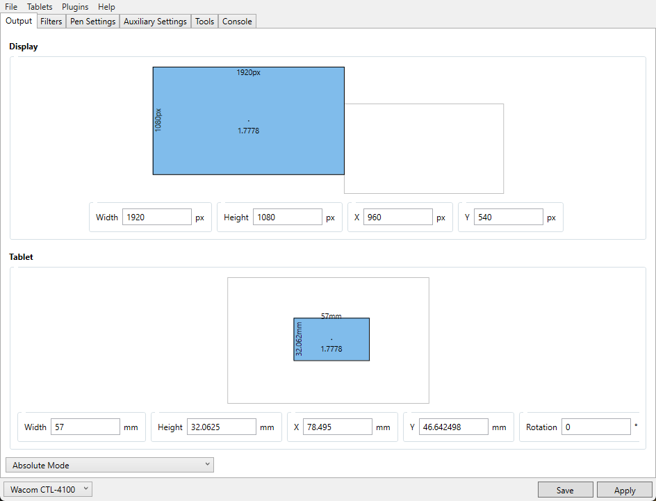656x501 pixels.
Task: Switch to the Pen Settings tab
Action: pyautogui.click(x=92, y=22)
